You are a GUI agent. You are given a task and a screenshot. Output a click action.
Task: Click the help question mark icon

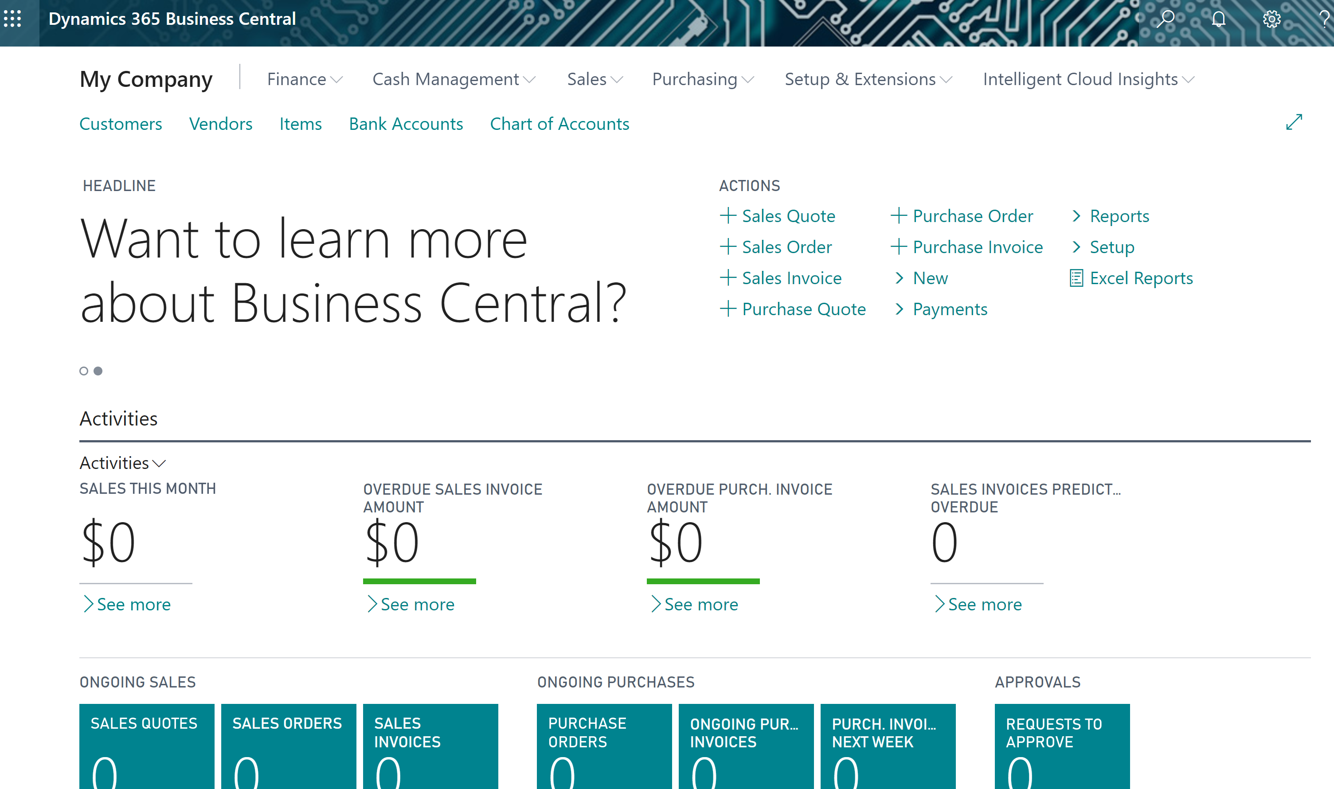point(1324,19)
